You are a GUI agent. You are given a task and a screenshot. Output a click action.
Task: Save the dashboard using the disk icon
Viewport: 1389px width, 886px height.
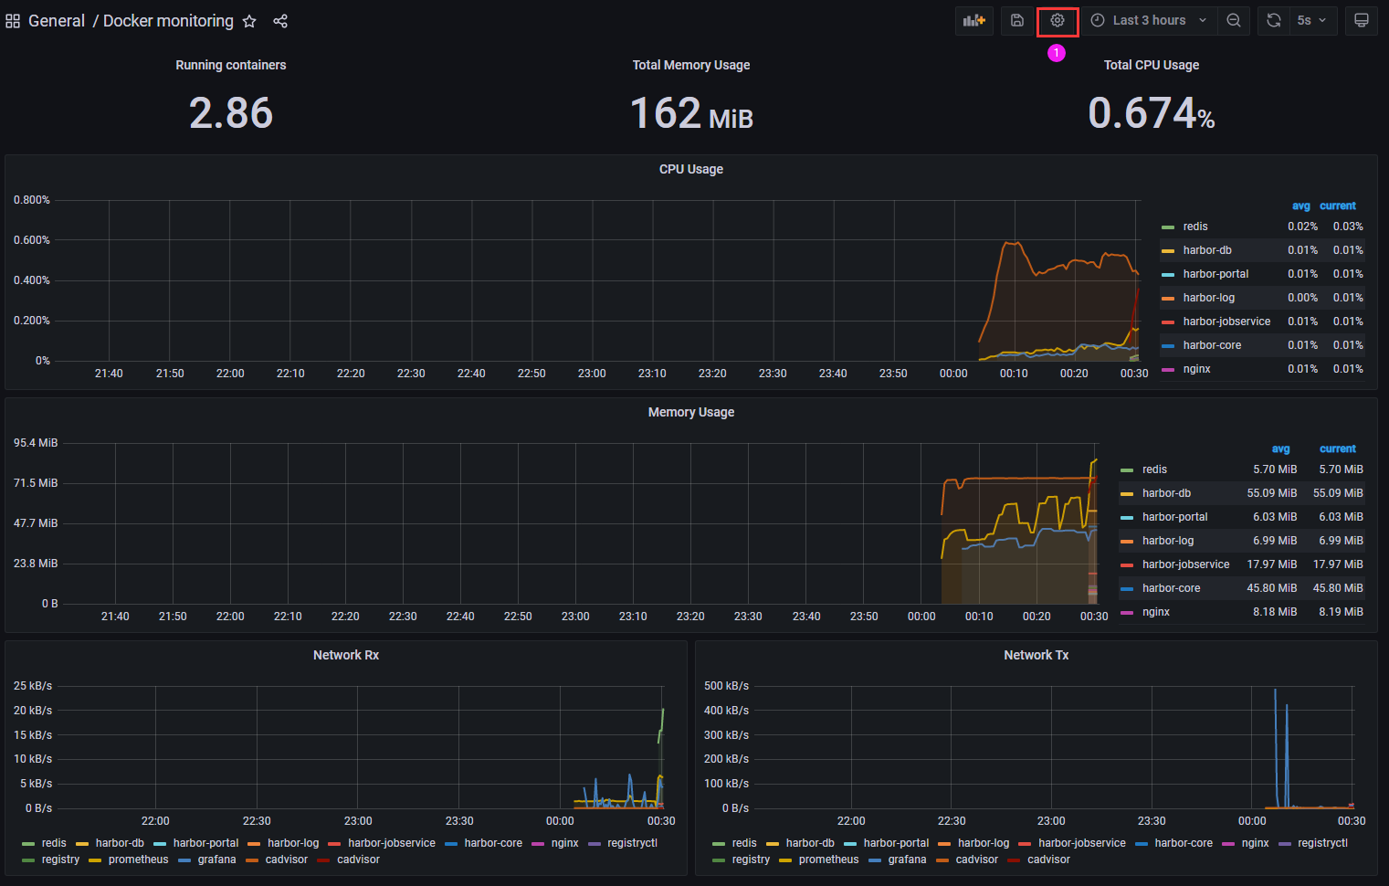[1017, 20]
